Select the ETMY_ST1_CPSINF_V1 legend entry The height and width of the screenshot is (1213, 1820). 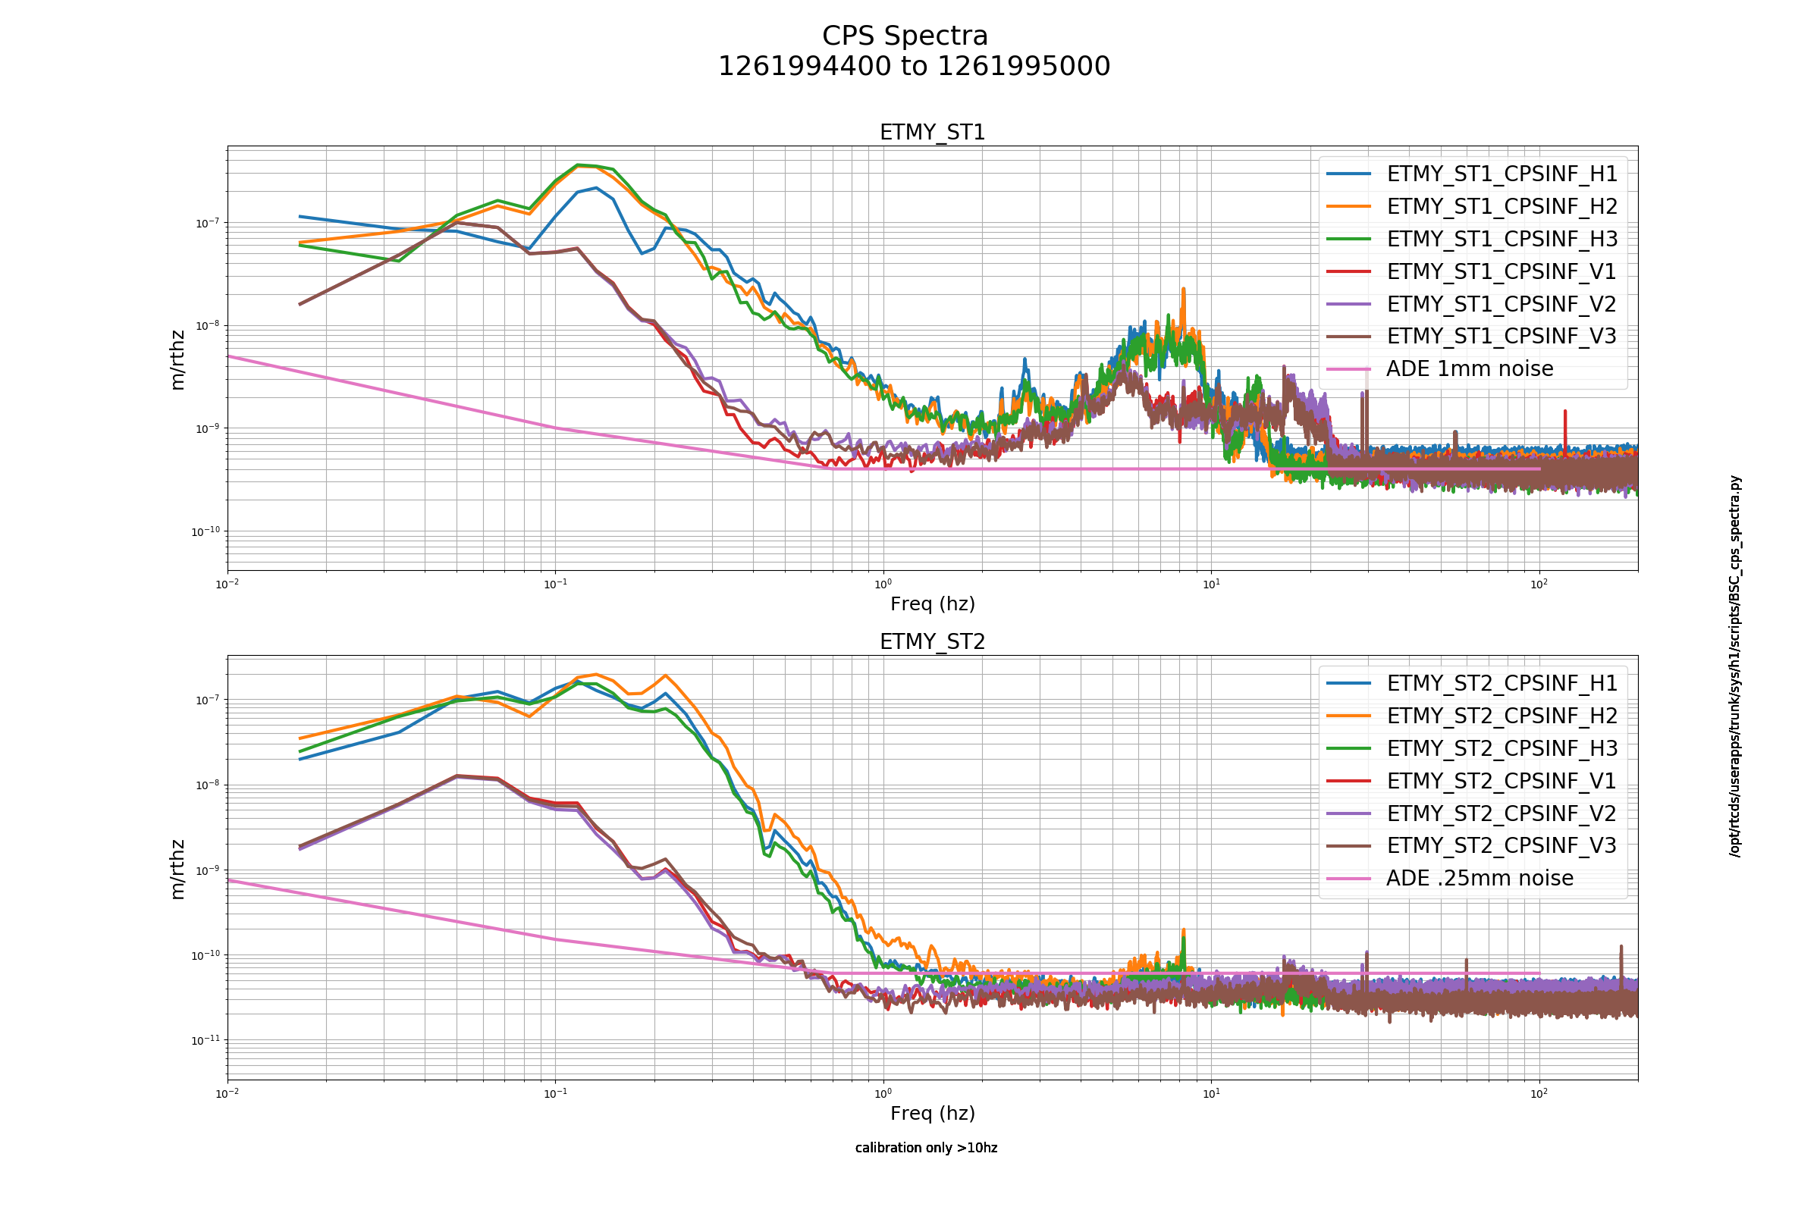coord(1472,271)
